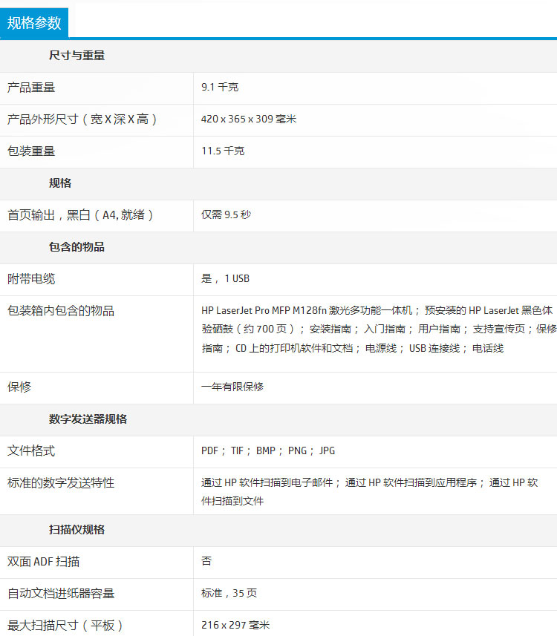Click the 附带电缆 label
Viewport: 557px width, 636px height.
coord(31,278)
